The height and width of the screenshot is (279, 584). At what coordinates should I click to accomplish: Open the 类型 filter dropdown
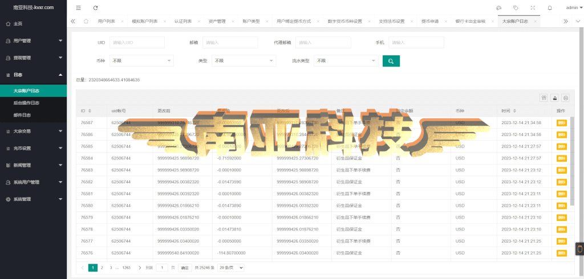click(244, 60)
